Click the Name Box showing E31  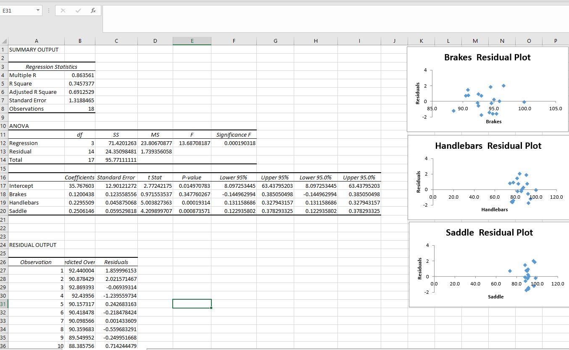[x=17, y=10]
